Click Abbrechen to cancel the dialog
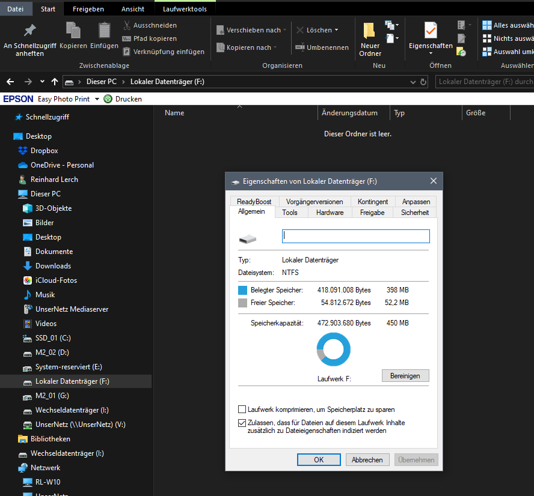 [x=367, y=459]
